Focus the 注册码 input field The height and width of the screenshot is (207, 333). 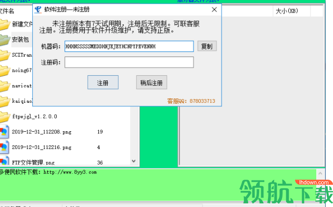click(x=129, y=62)
